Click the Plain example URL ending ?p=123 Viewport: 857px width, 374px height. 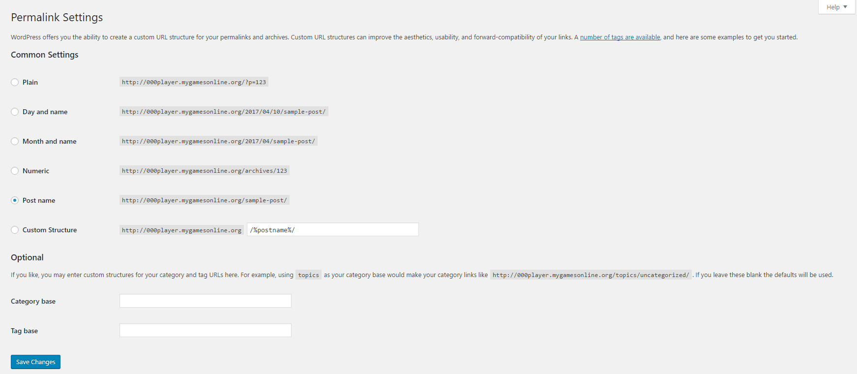coord(194,82)
